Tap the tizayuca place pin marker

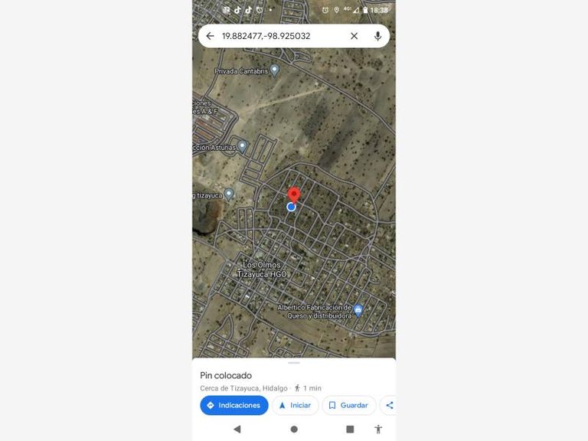point(228,194)
